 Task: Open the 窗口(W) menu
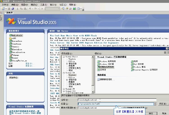tap(53, 5)
